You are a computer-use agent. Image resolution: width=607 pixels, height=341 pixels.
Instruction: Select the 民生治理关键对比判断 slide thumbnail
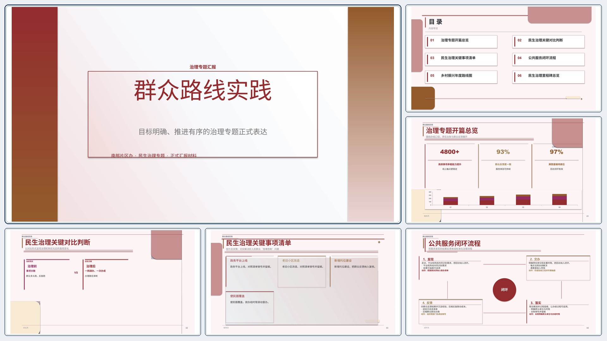[x=103, y=282]
